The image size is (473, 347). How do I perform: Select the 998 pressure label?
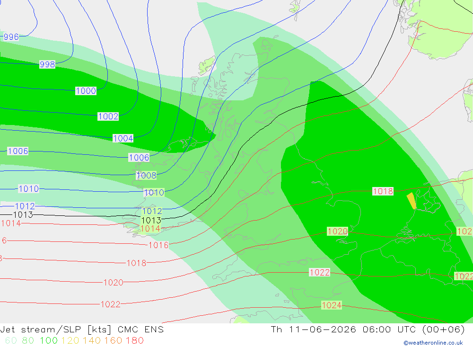click(47, 64)
